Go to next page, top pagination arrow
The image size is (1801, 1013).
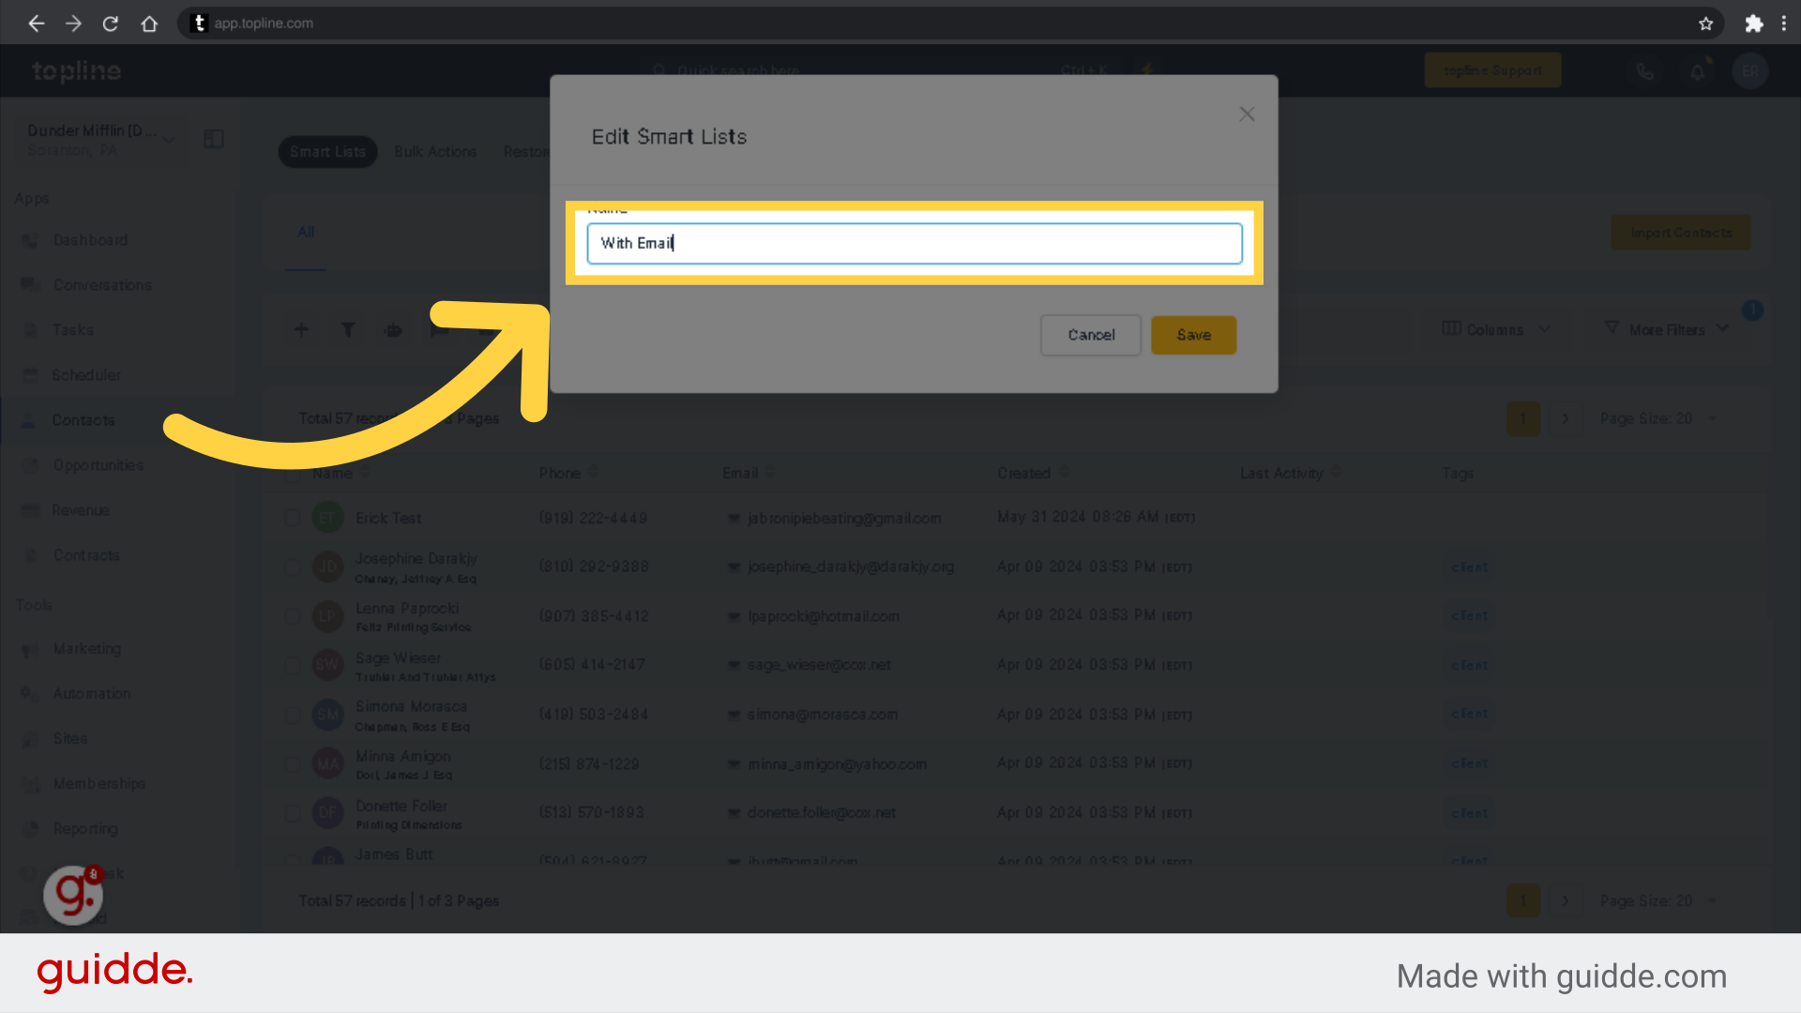[x=1565, y=418]
